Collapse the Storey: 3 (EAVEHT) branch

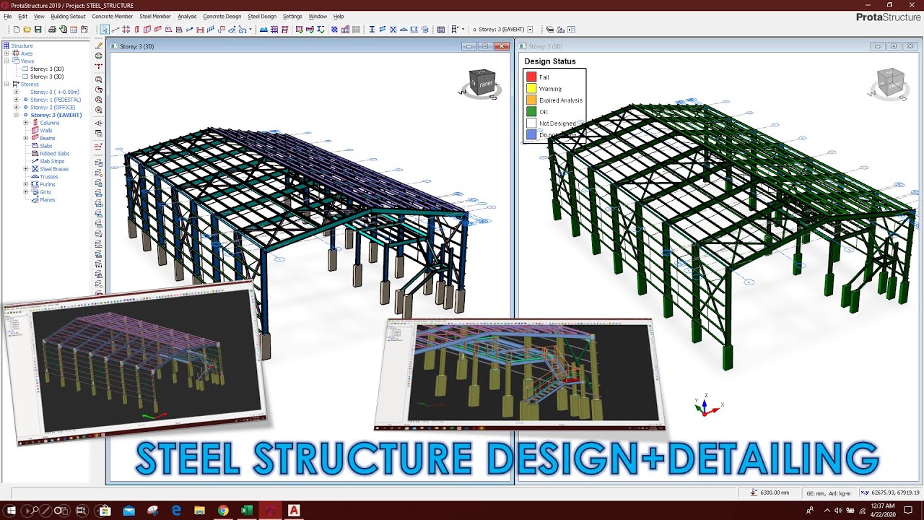tap(17, 115)
